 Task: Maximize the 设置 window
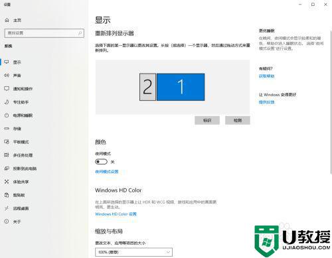point(313,5)
